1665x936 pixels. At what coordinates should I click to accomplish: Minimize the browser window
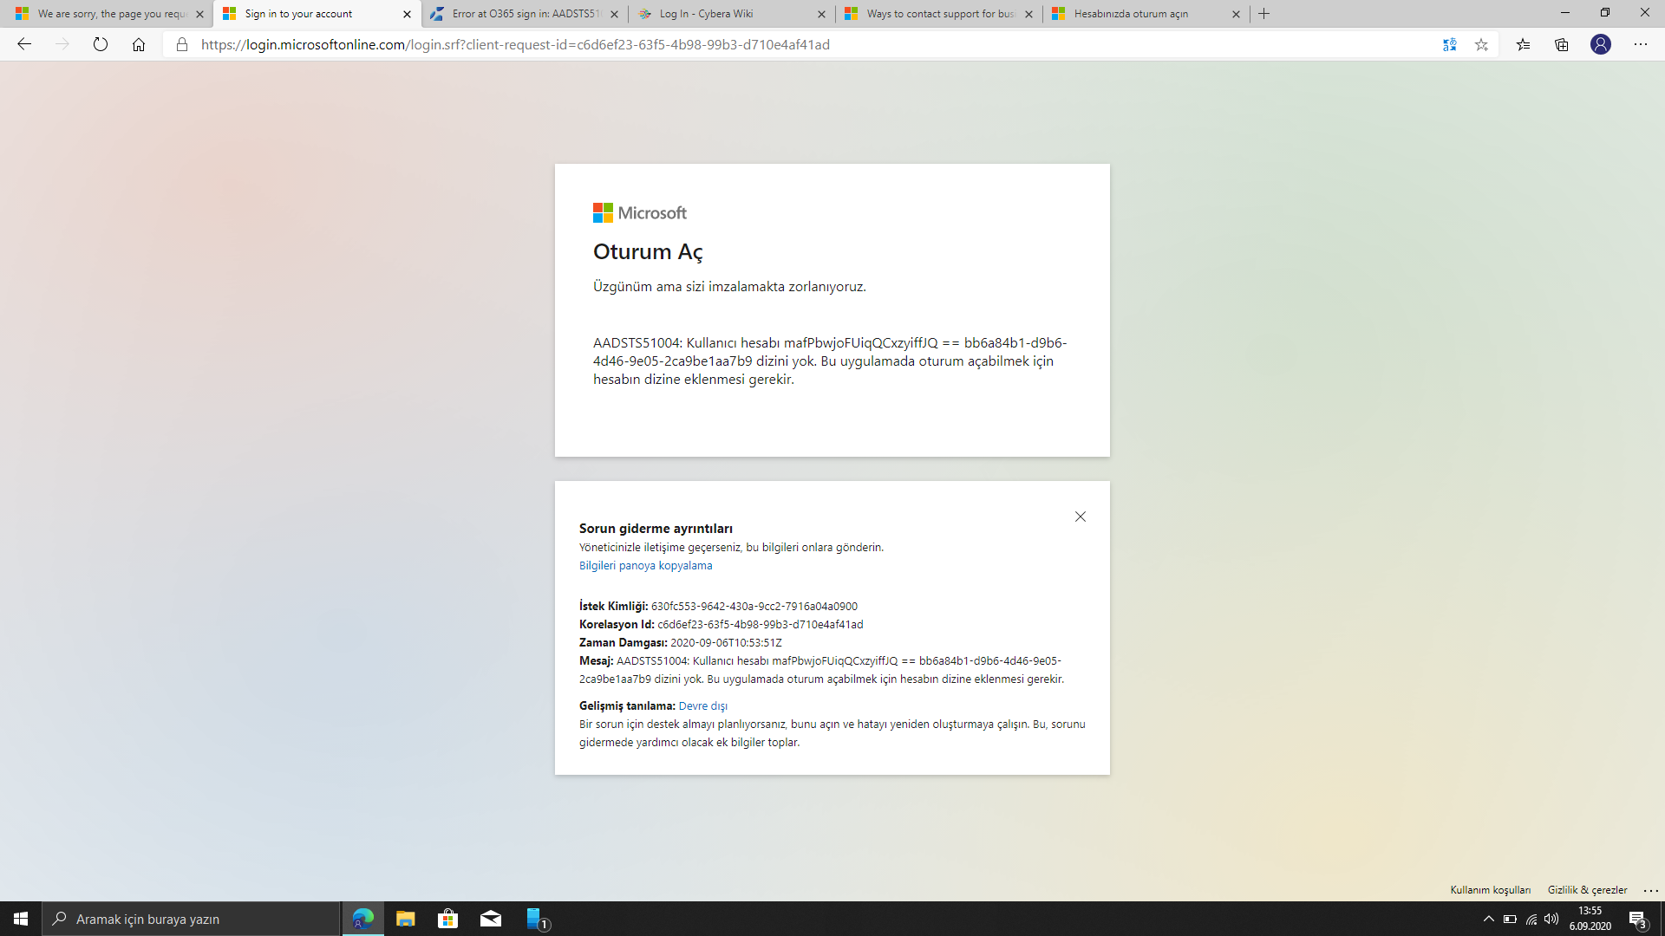1565,13
